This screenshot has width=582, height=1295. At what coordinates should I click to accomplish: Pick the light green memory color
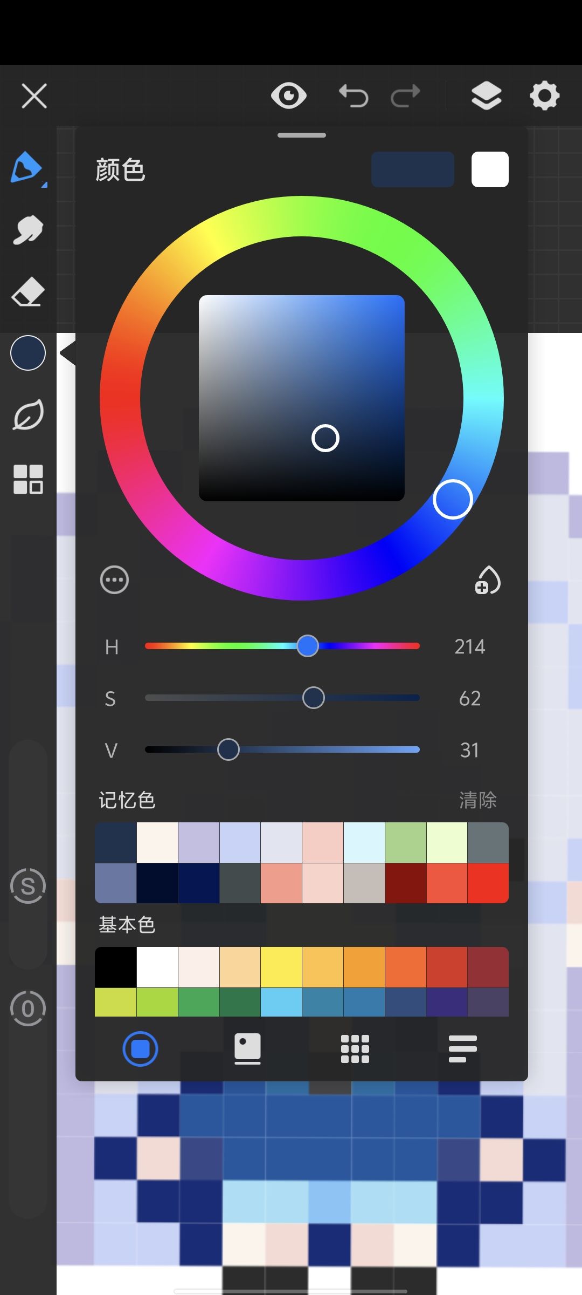pyautogui.click(x=405, y=843)
